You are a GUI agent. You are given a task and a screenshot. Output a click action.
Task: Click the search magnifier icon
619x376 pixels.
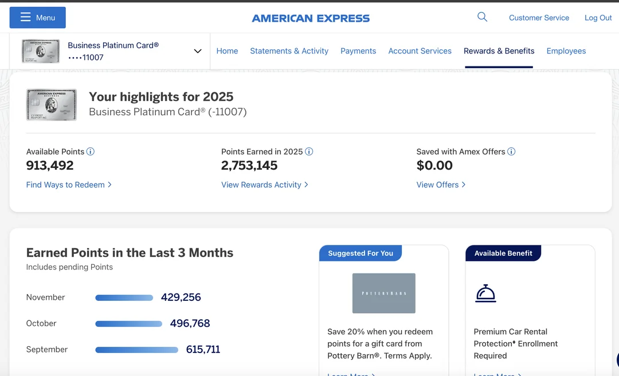pos(482,17)
